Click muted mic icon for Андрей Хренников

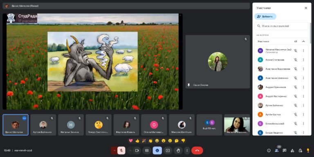295,87
